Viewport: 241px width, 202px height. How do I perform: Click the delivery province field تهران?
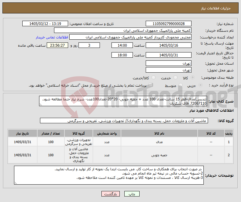coord(168,63)
